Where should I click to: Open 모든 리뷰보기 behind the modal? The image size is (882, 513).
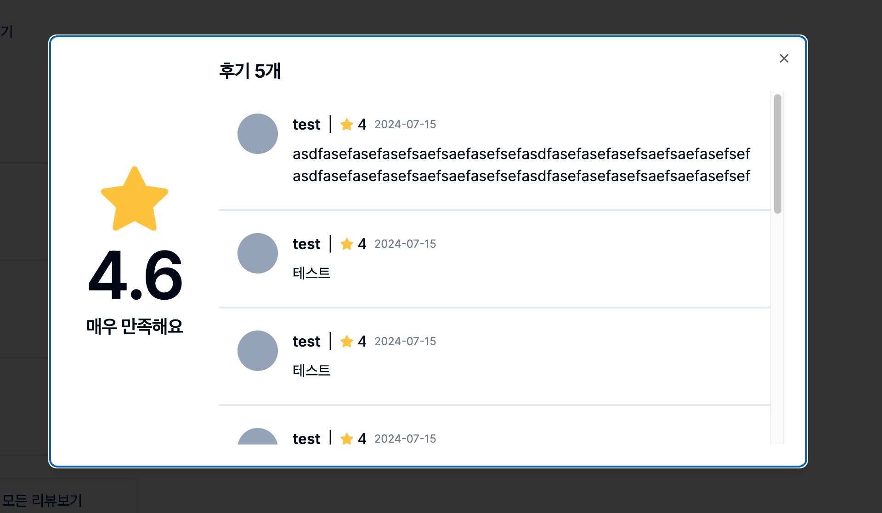pyautogui.click(x=42, y=500)
